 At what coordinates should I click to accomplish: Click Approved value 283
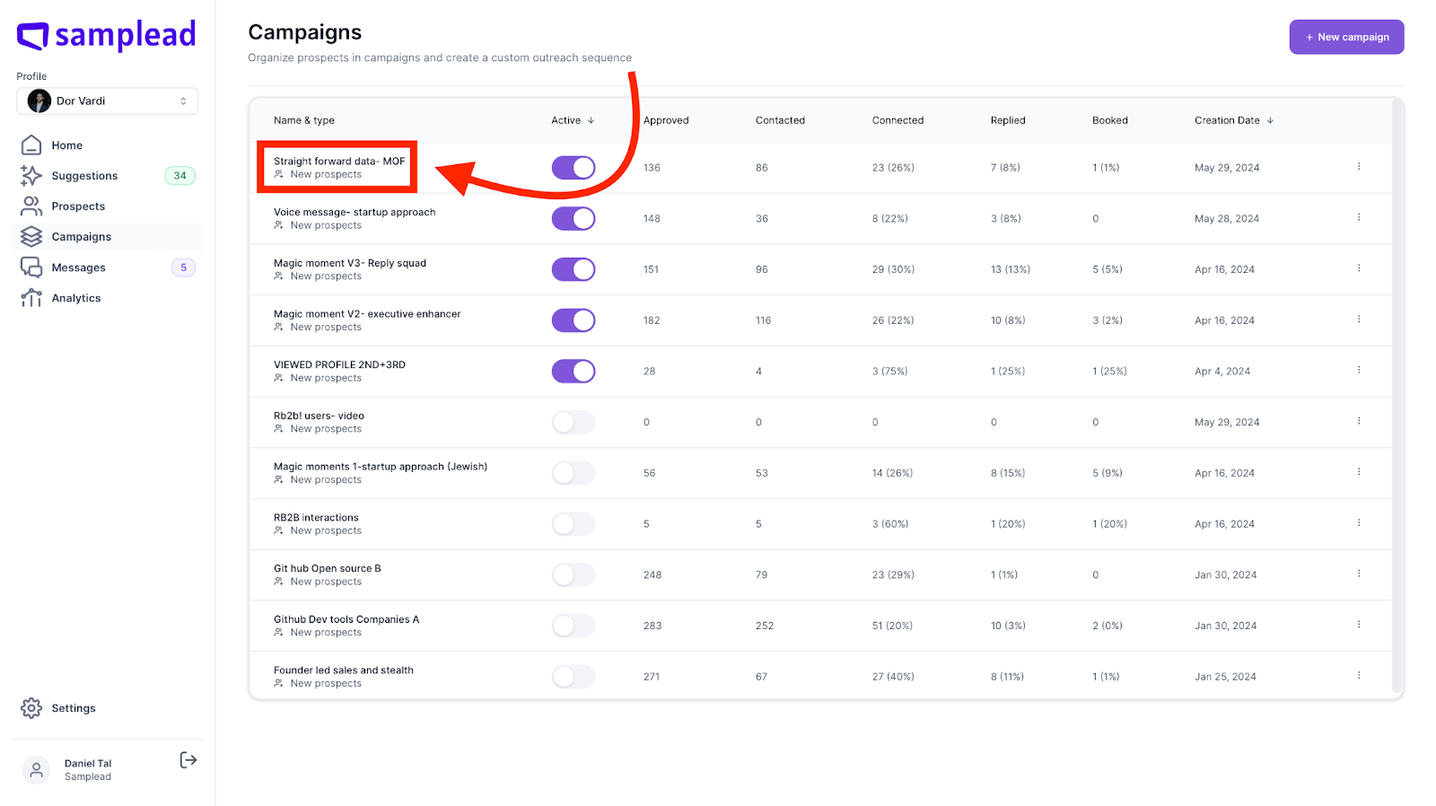tap(652, 626)
